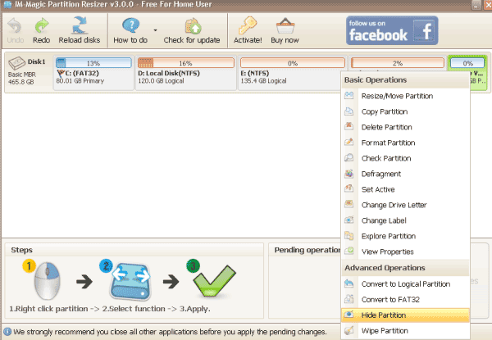
Task: Choose Hide Partition menu entry
Action: [x=405, y=315]
